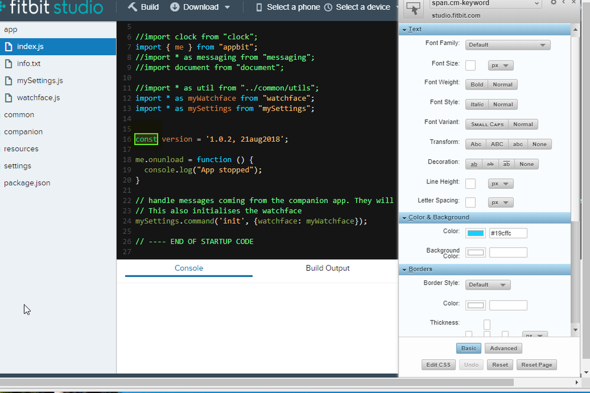The image size is (590, 393).
Task: Click the Edit CSS button
Action: tap(438, 365)
